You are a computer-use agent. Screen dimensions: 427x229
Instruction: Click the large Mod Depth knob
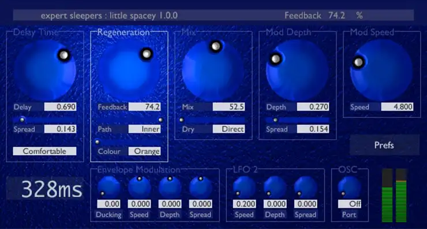pos(297,71)
